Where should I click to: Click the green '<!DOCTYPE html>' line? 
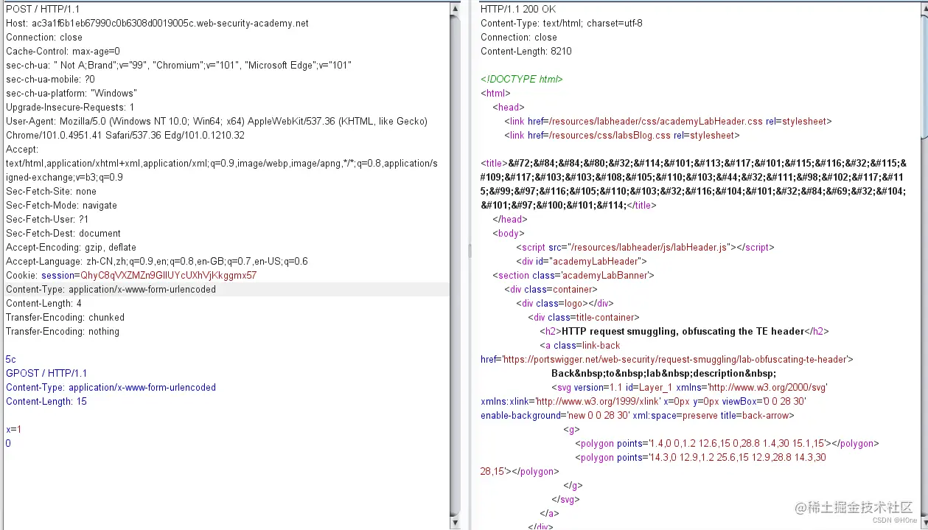(x=522, y=79)
